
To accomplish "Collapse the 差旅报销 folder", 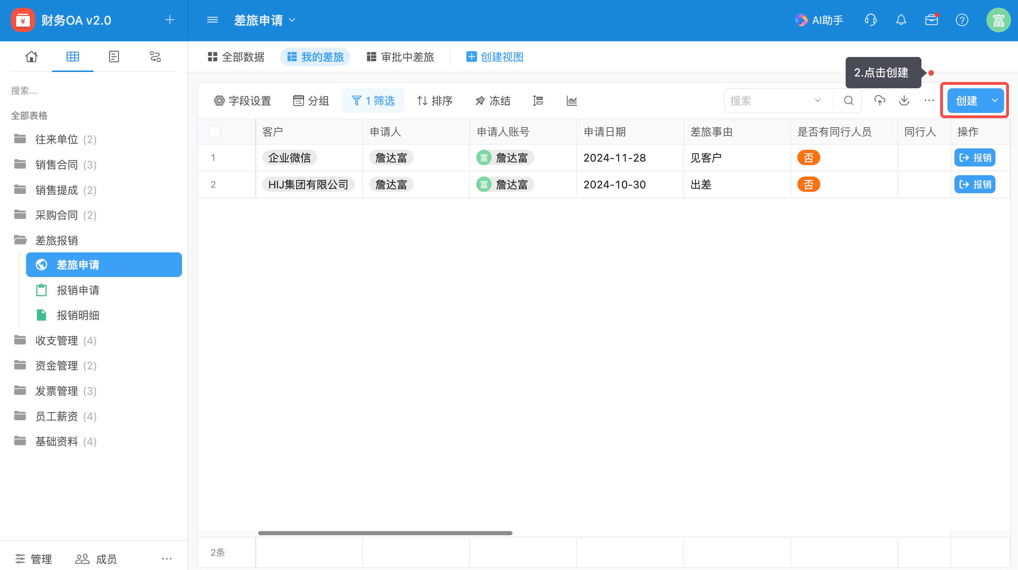I will tap(46, 240).
